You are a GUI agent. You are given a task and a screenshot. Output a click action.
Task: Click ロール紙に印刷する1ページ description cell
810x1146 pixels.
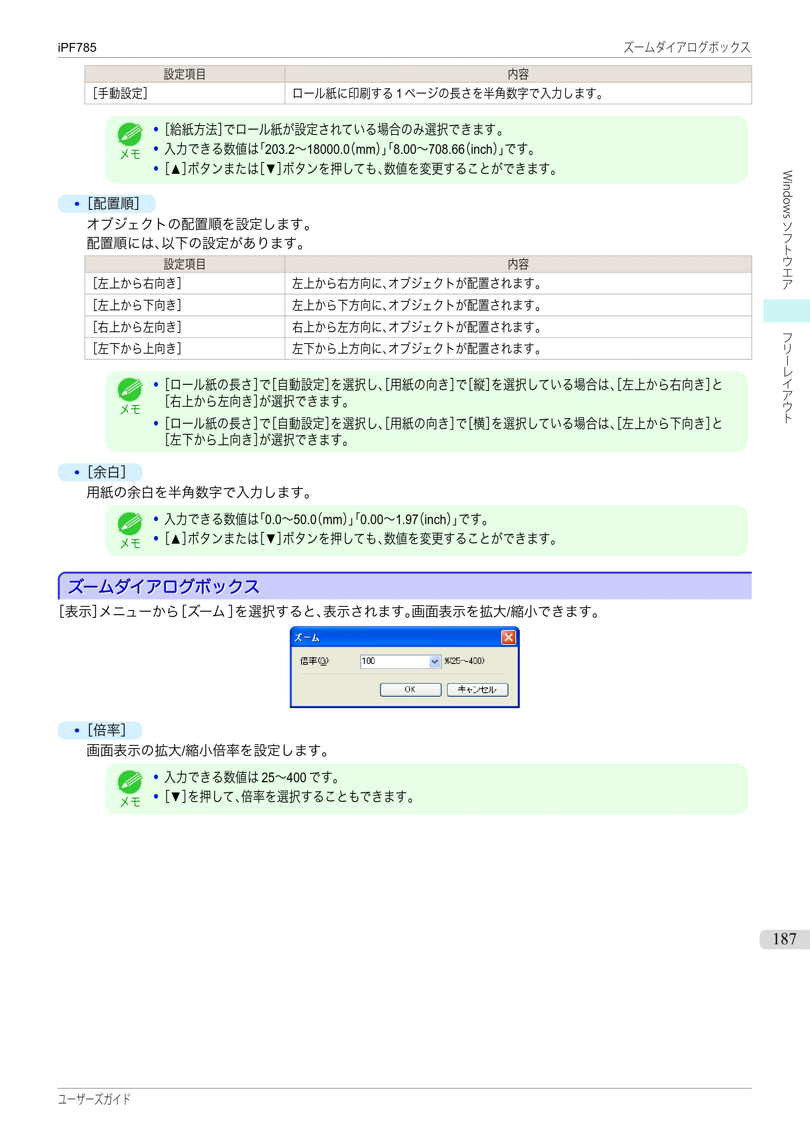pyautogui.click(x=518, y=93)
